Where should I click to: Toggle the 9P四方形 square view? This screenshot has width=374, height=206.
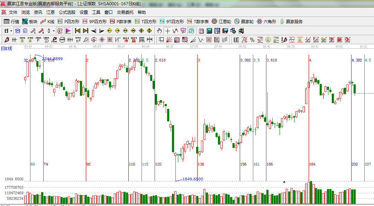(x=94, y=21)
